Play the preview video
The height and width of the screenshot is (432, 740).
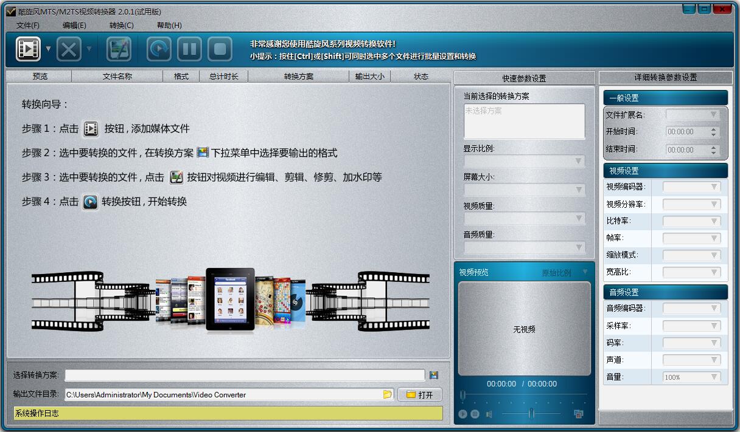463,414
